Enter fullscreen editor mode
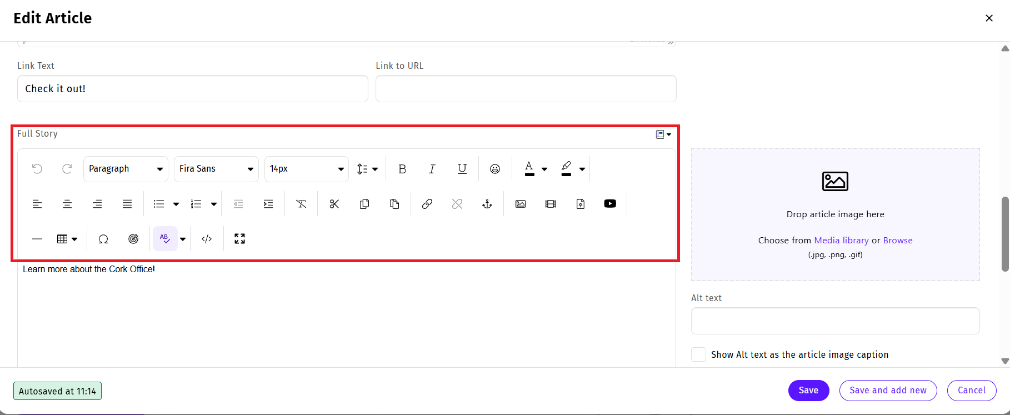The height and width of the screenshot is (415, 1010). [x=239, y=239]
